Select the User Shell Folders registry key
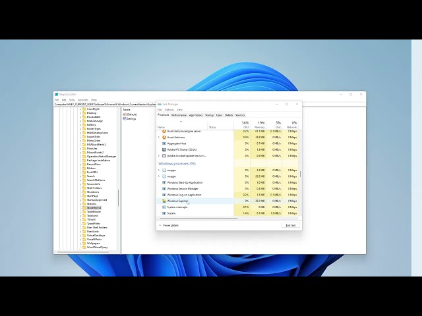The image size is (422, 316). point(97,228)
